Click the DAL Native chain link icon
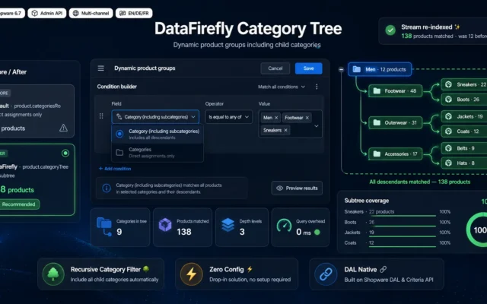Image resolution: width=487 pixels, height=304 pixels. (326, 274)
